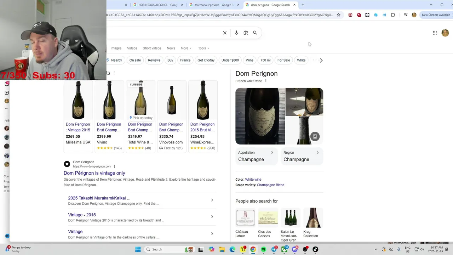The height and width of the screenshot is (255, 453).
Task: Apply the On sale filter chip
Action: pos(135,60)
